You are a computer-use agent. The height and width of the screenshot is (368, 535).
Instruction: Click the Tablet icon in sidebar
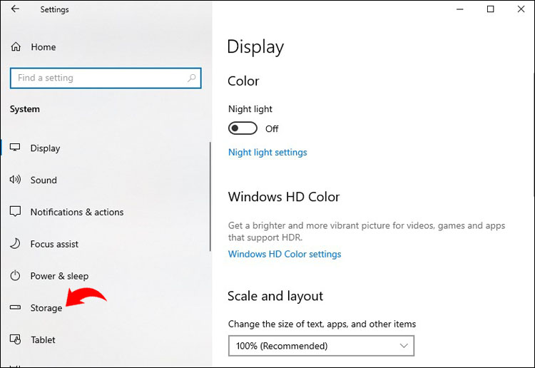click(x=15, y=339)
